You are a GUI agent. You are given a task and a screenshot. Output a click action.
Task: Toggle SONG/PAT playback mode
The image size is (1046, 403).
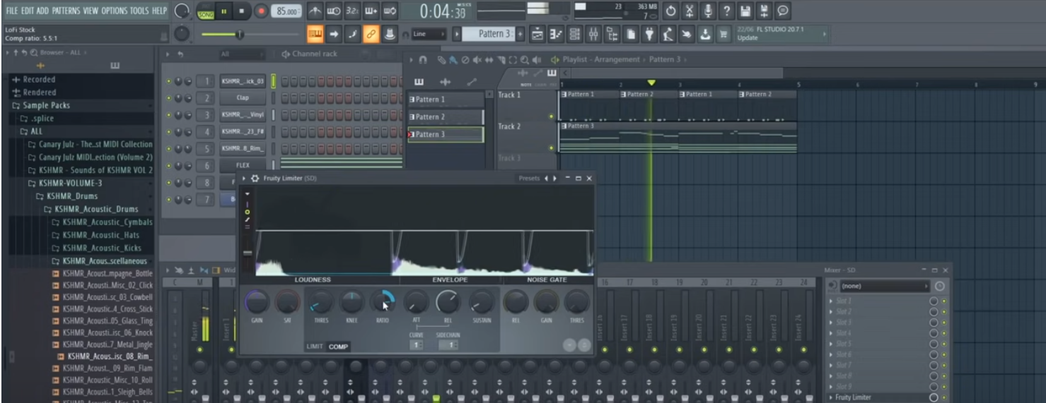(206, 11)
